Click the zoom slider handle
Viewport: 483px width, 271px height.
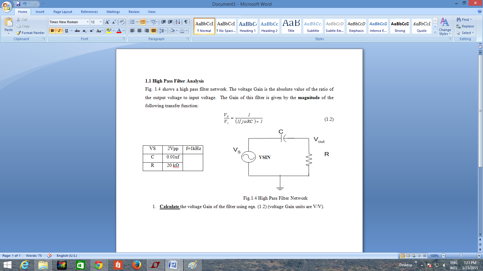click(x=461, y=256)
